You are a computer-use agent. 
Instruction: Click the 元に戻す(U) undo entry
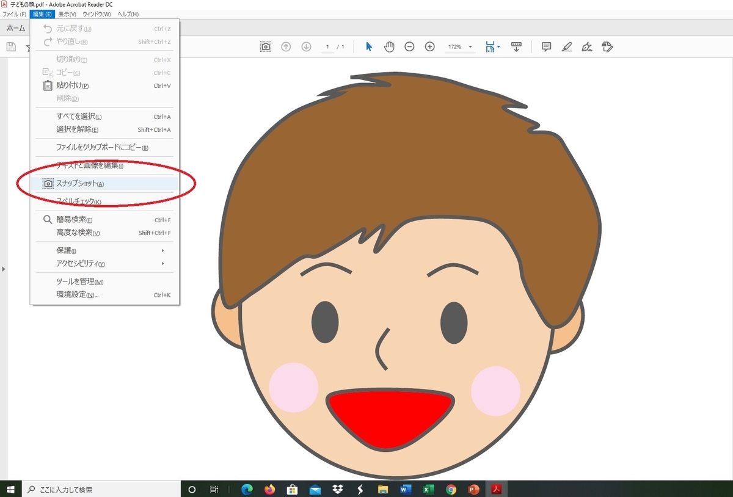point(105,29)
